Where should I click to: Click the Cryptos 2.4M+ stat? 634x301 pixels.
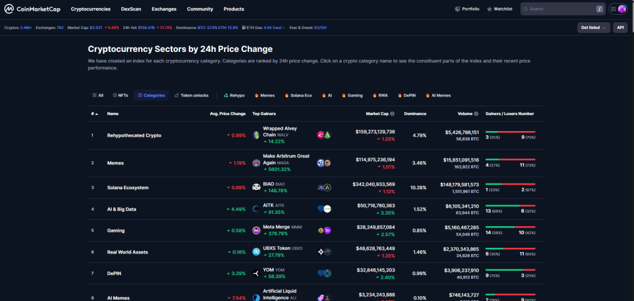click(x=26, y=28)
